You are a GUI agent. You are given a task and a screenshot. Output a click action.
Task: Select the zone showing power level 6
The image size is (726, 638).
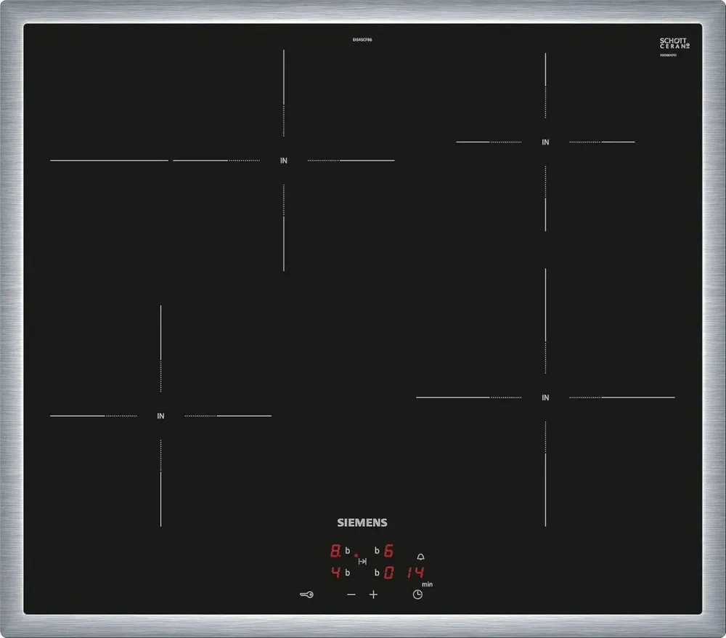point(388,550)
